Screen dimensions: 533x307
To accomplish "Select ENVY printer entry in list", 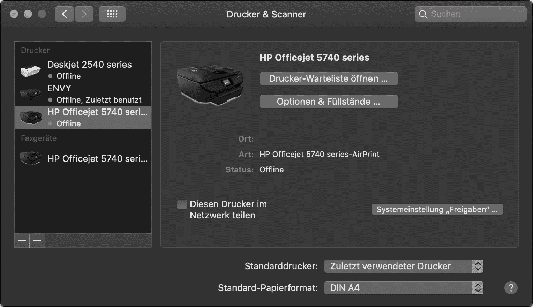I will tap(83, 94).
